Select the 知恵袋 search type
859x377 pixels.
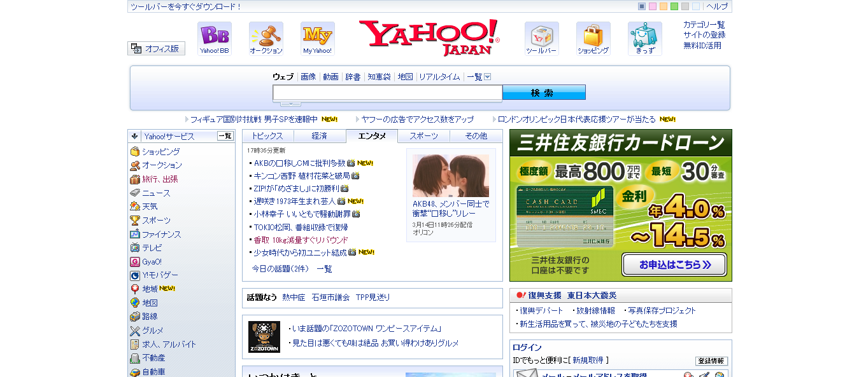[x=379, y=77]
